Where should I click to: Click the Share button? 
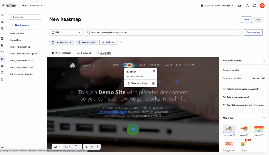point(246,20)
